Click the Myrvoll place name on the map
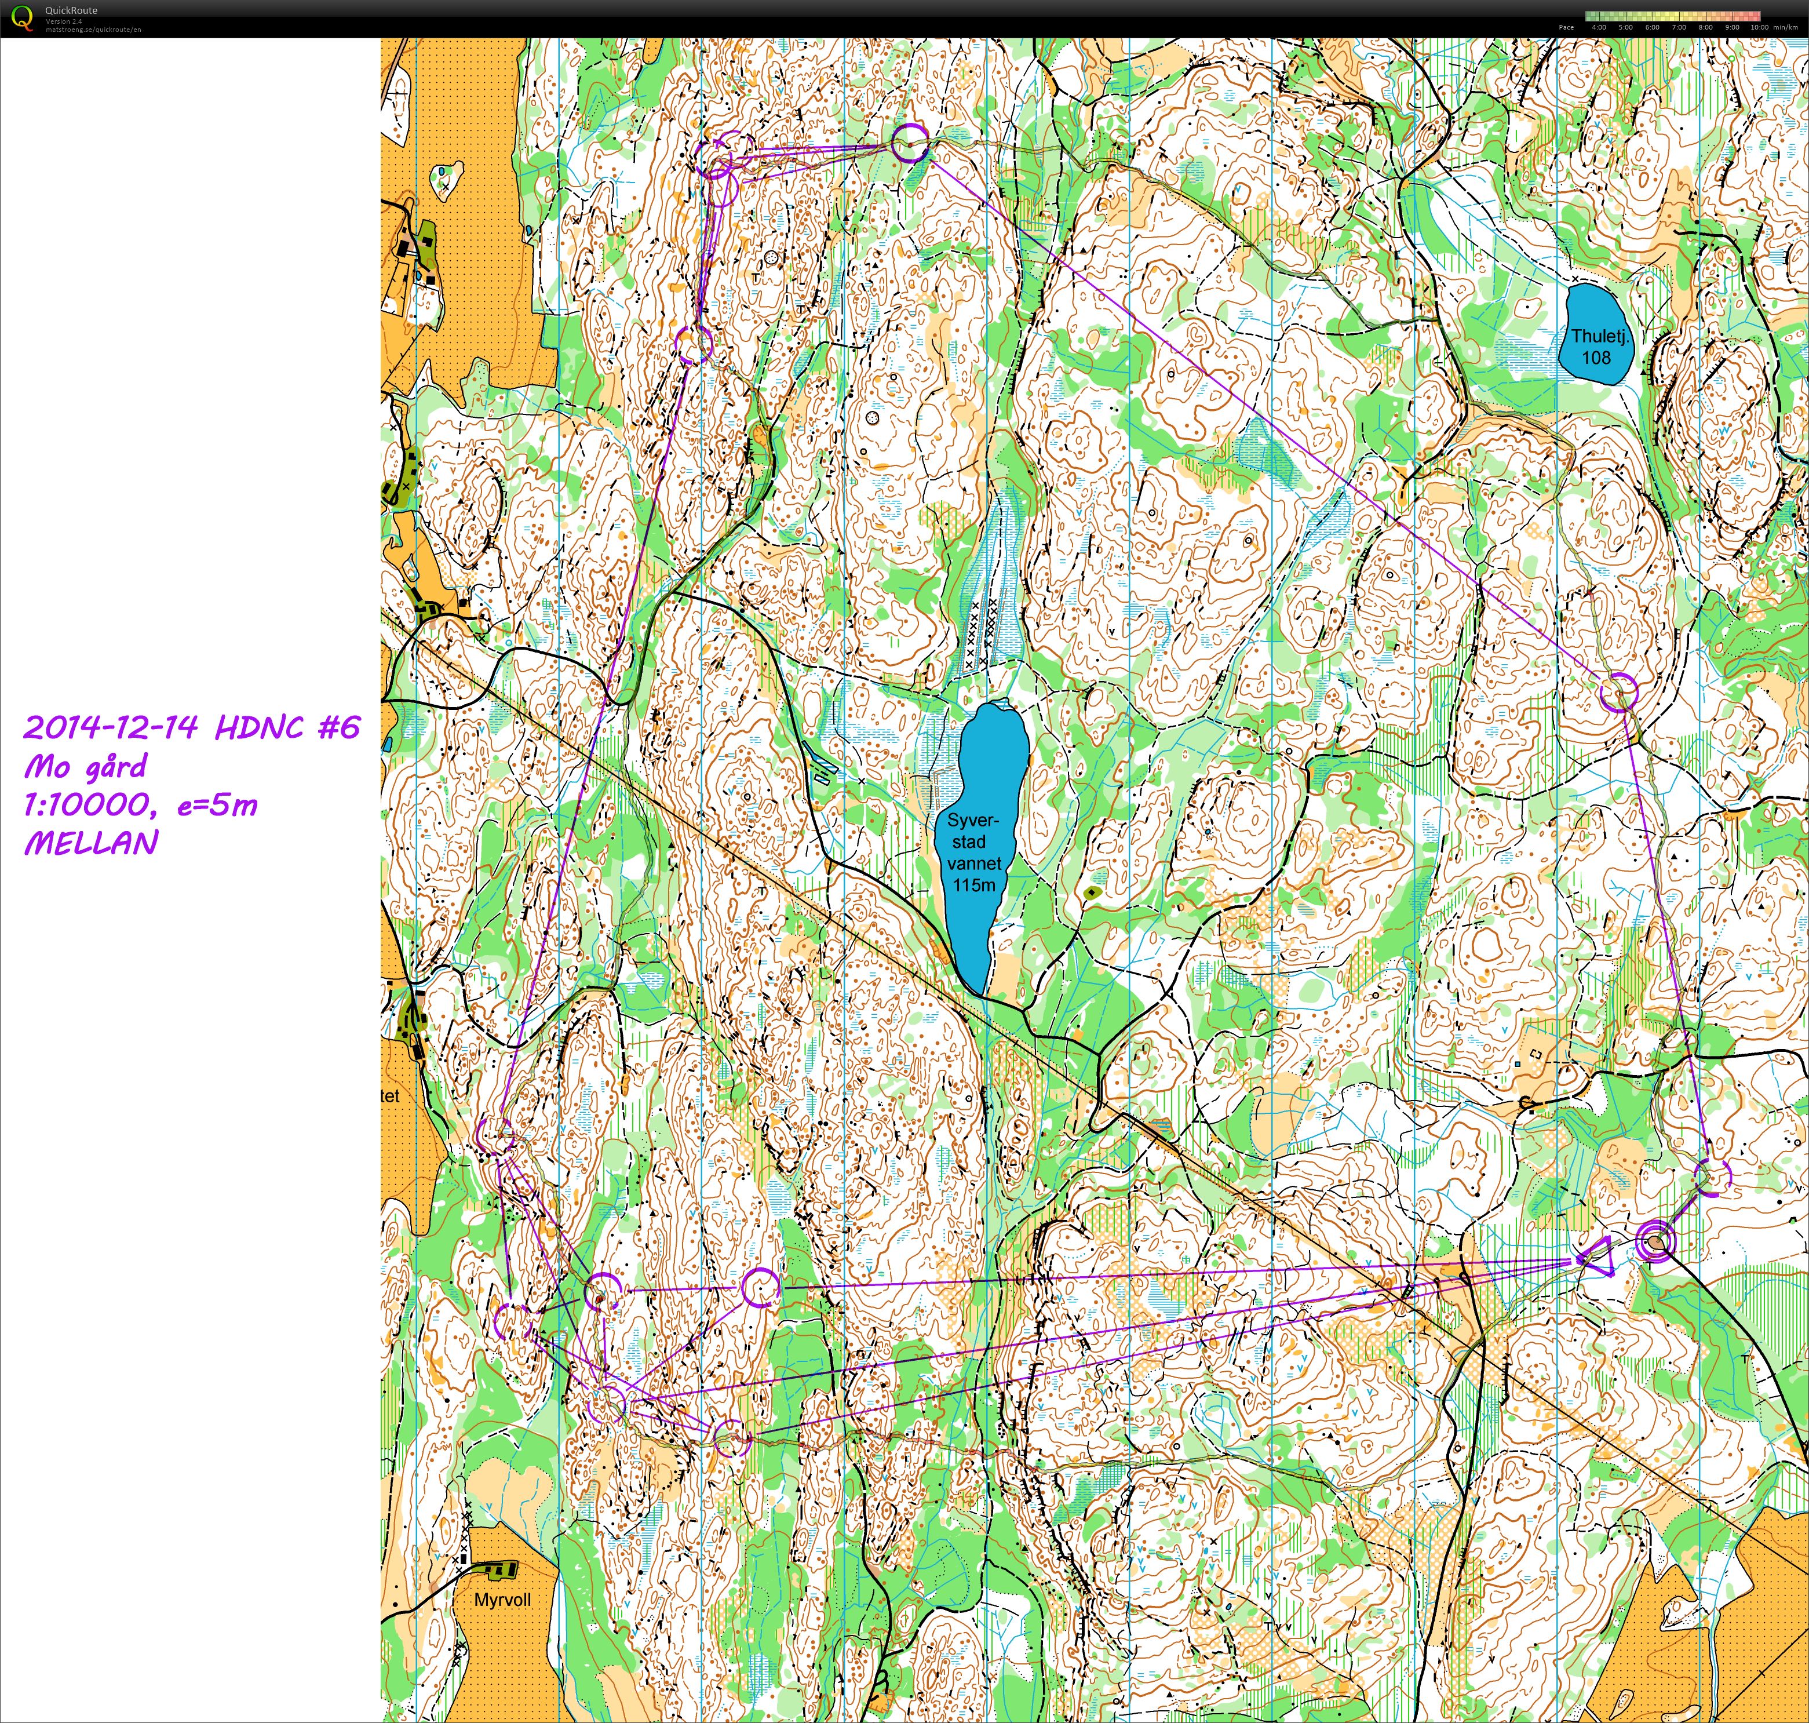The image size is (1809, 1723). coord(502,1599)
